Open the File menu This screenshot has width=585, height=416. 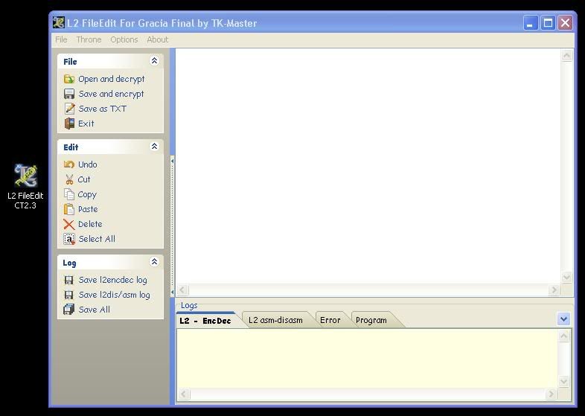pyautogui.click(x=61, y=39)
